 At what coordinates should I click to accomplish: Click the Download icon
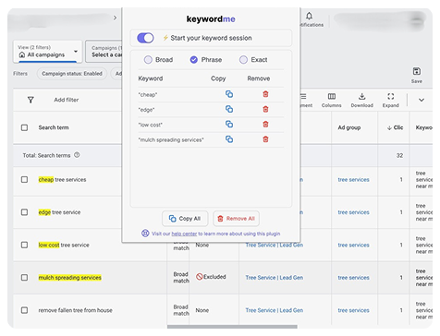pos(361,97)
